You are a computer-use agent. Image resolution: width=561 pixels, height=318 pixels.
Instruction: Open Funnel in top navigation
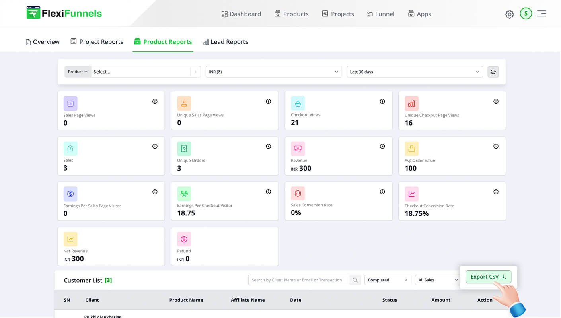380,14
